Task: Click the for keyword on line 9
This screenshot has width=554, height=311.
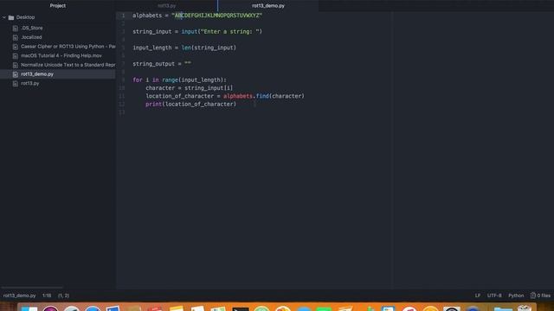Action: pos(138,80)
